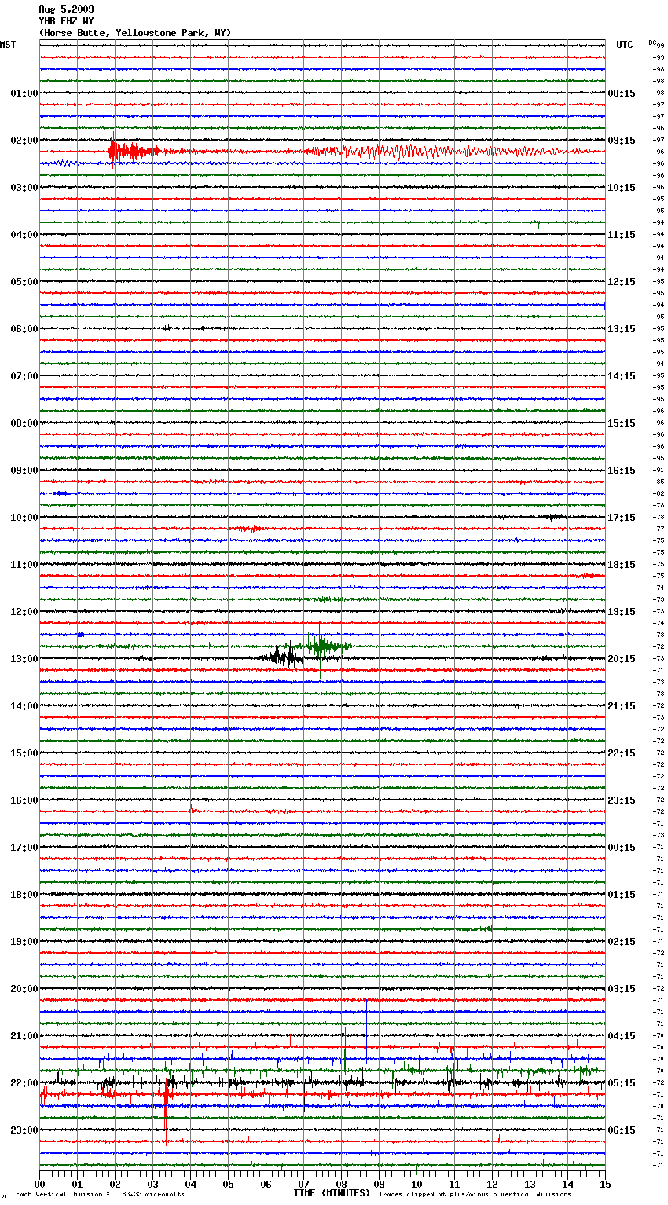Click the 23:15 UTC time label

pos(622,800)
